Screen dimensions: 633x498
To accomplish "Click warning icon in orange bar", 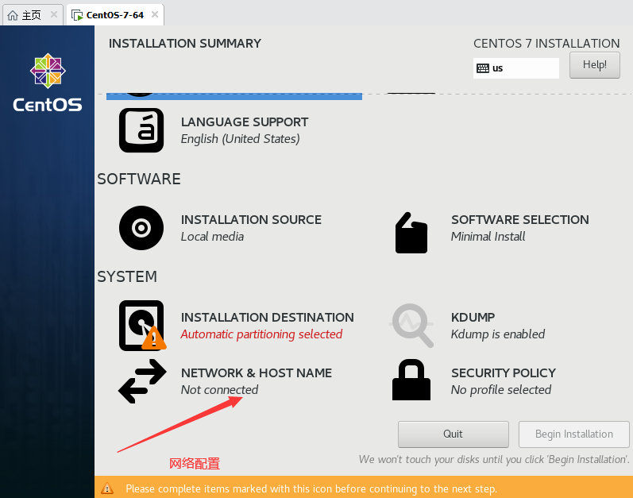I will tap(107, 488).
